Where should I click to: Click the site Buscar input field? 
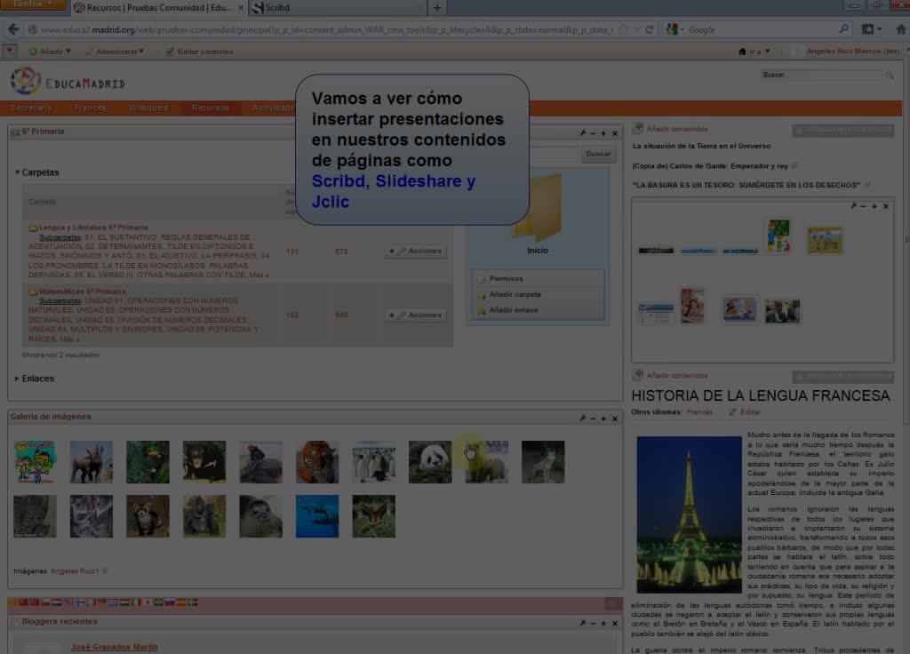(x=823, y=75)
